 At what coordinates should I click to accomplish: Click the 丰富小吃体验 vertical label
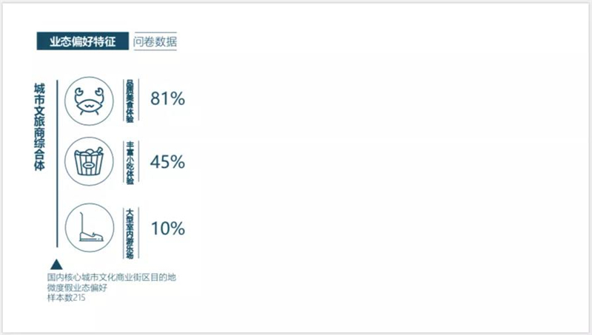click(130, 161)
